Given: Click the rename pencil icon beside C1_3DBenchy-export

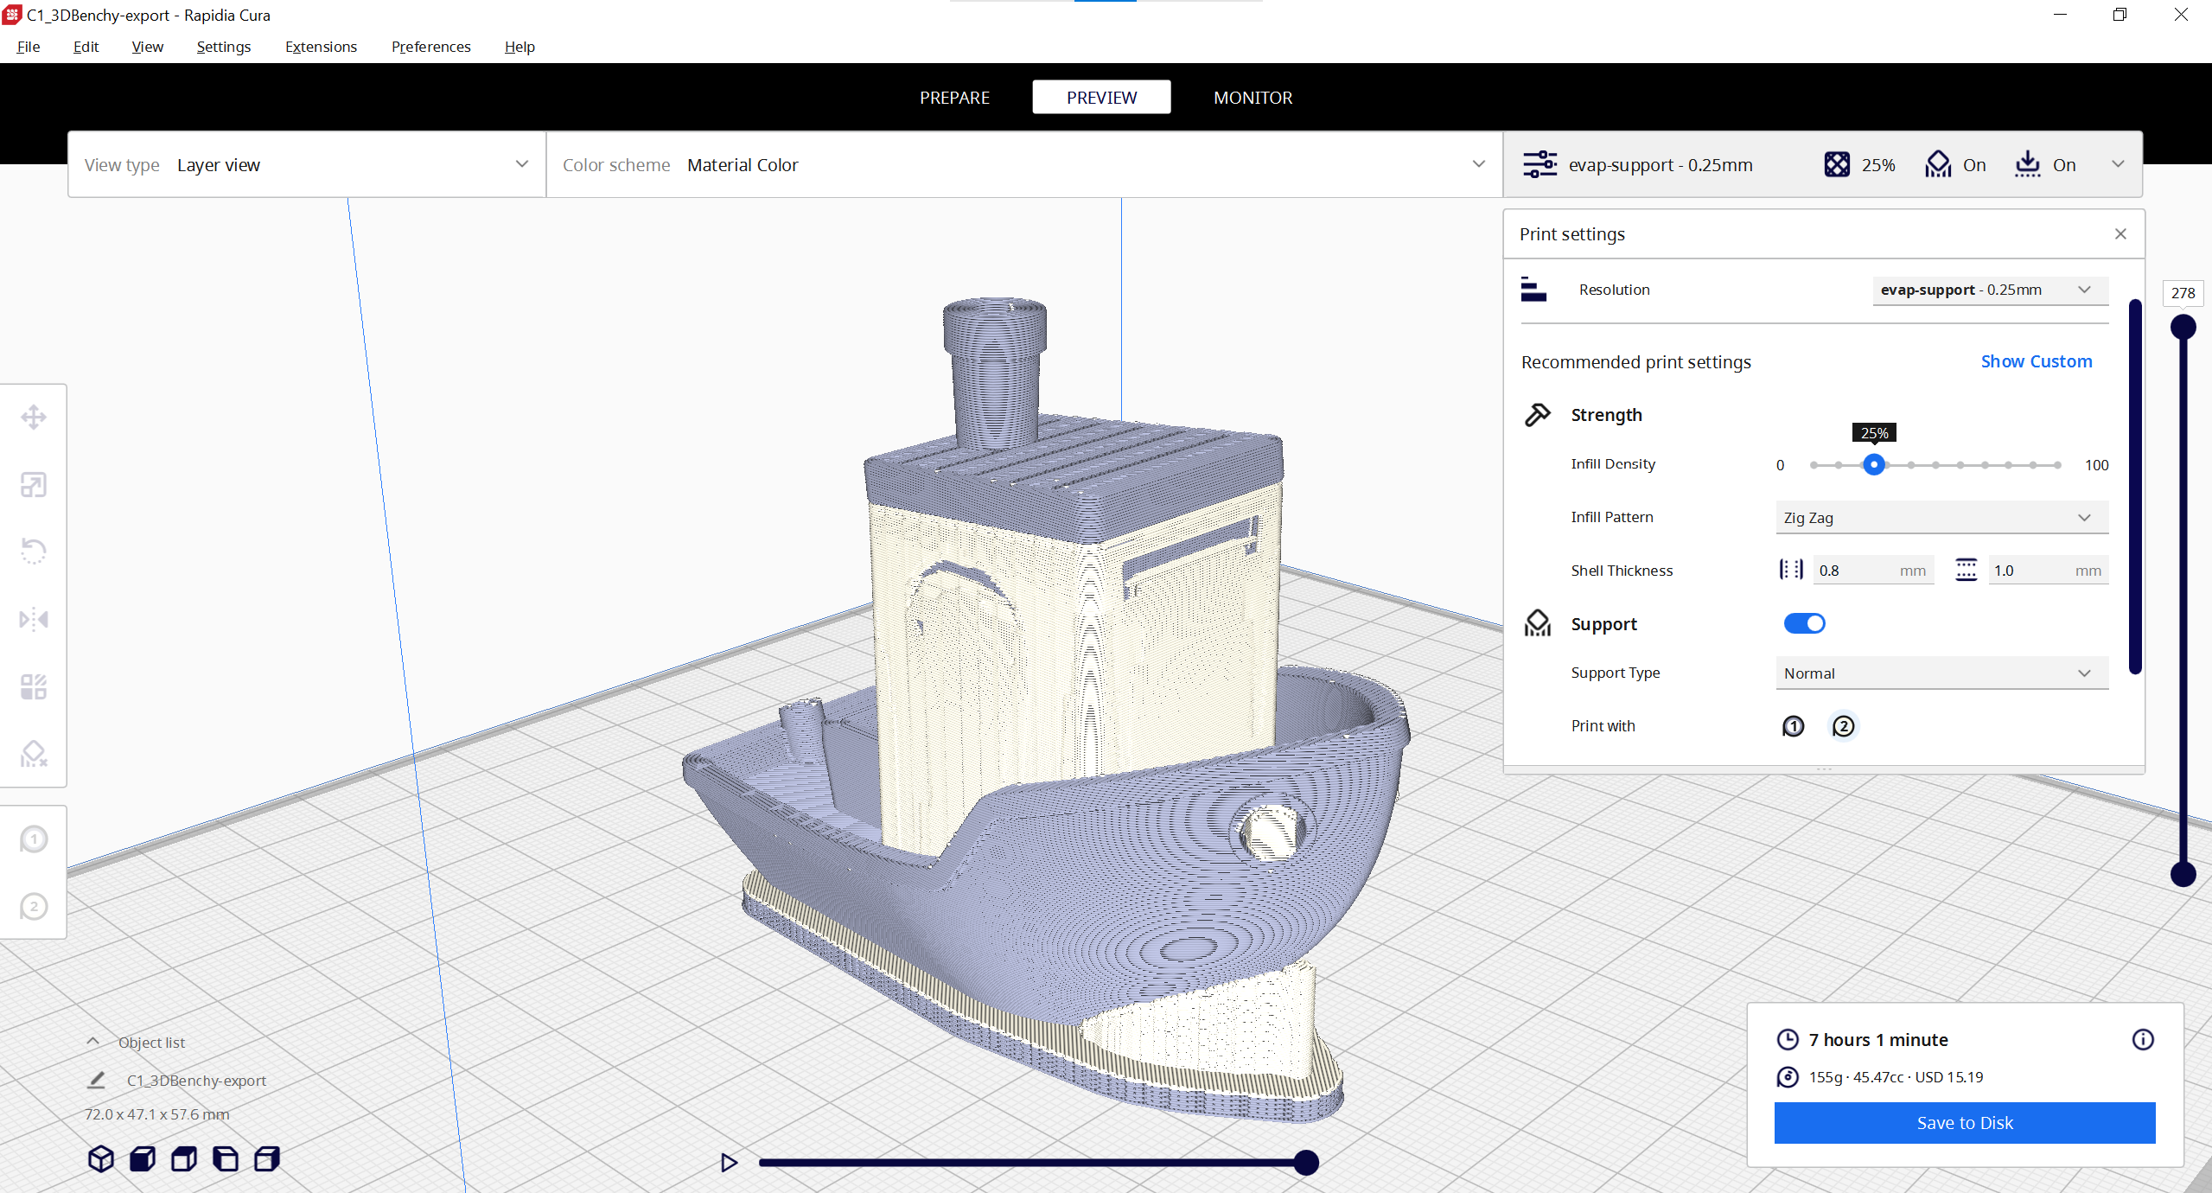Looking at the screenshot, I should click(97, 1081).
